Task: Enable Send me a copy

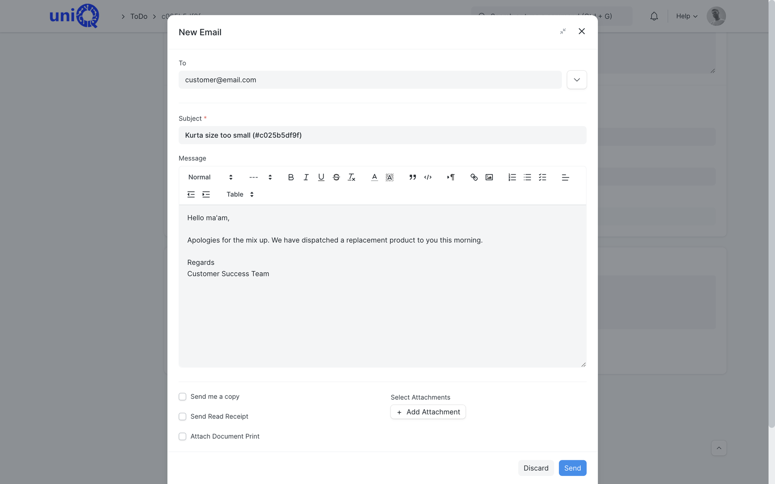Action: pyautogui.click(x=183, y=397)
